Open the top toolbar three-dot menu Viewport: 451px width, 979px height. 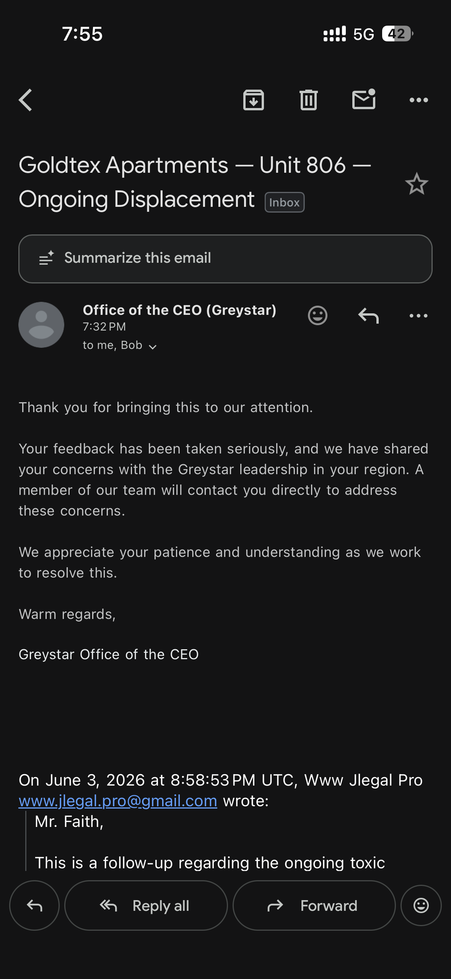(419, 100)
